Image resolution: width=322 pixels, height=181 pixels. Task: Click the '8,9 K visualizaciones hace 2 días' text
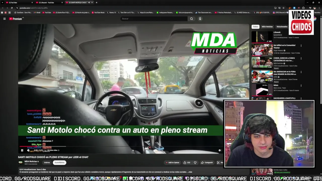coord(32,169)
